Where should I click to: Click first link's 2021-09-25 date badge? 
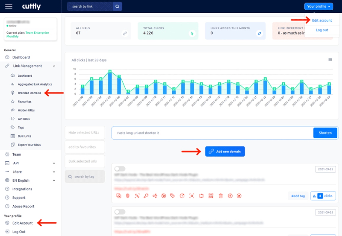coord(325,169)
